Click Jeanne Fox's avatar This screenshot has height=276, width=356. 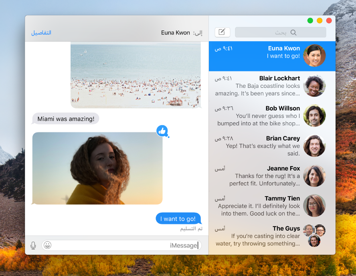pyautogui.click(x=314, y=176)
